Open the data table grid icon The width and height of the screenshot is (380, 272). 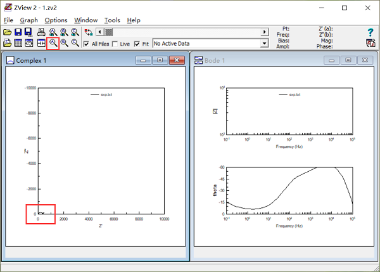coord(18,43)
